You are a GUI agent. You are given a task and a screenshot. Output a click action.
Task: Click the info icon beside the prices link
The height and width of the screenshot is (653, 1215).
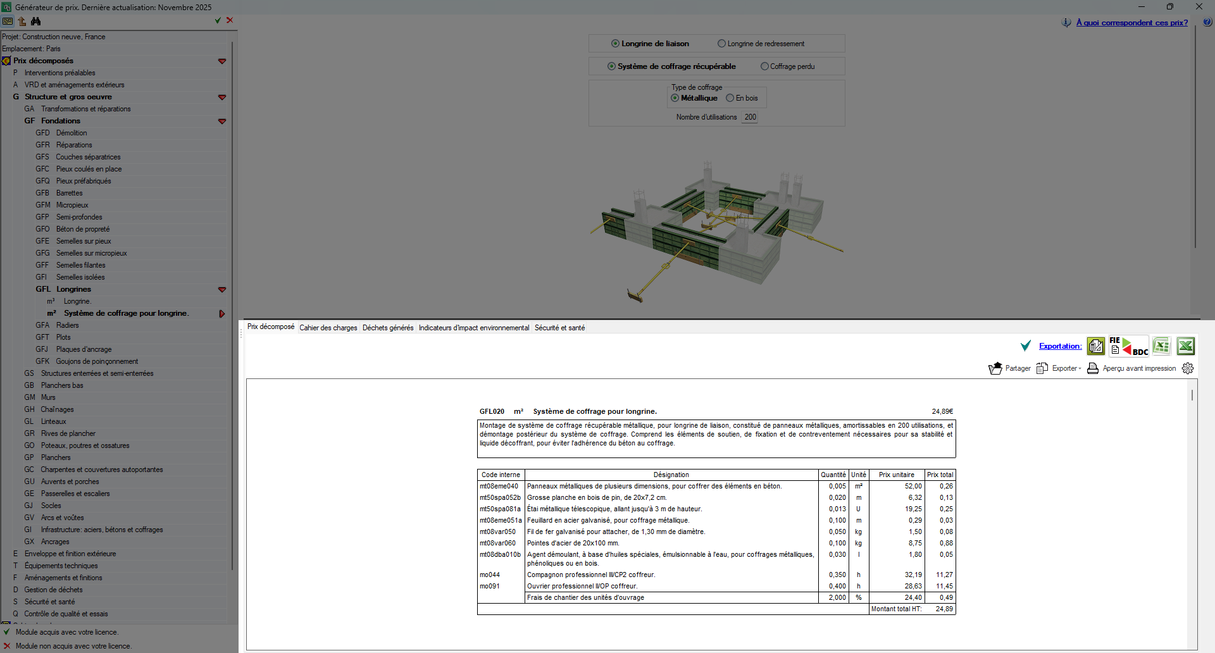1066,23
